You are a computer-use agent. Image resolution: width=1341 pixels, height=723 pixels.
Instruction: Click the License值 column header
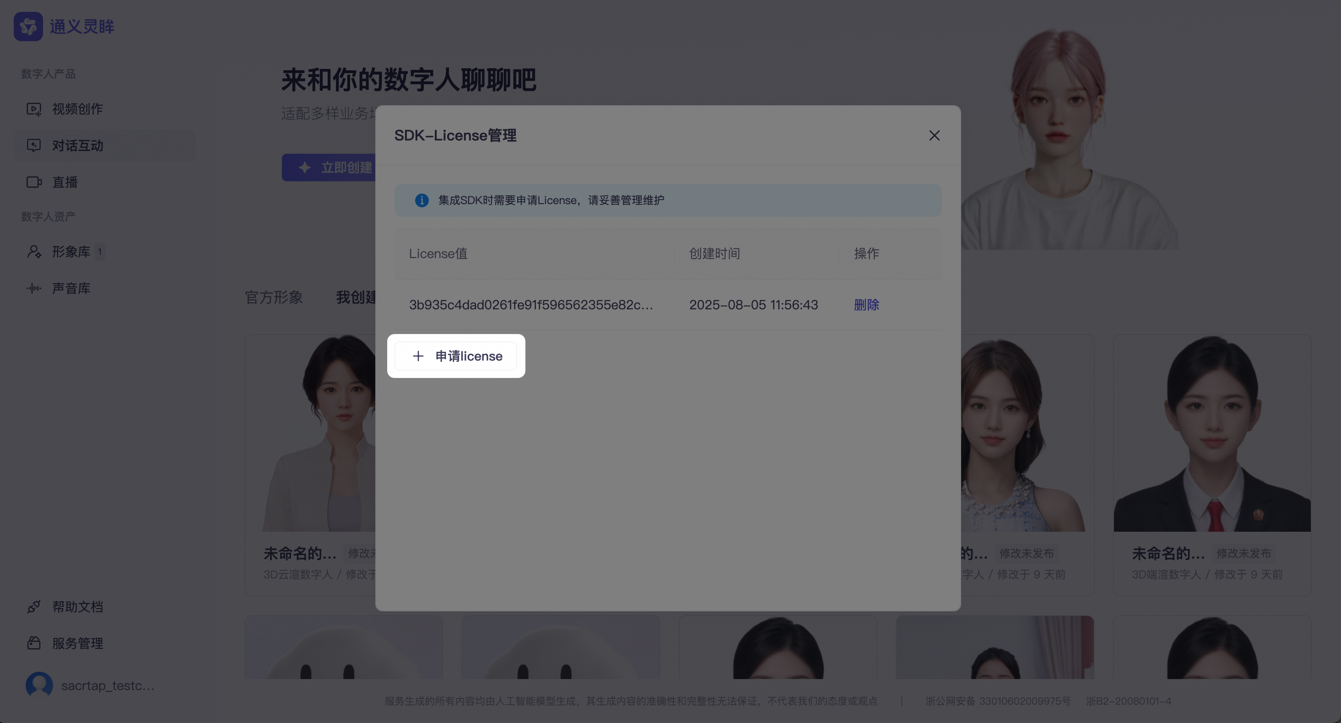(438, 254)
